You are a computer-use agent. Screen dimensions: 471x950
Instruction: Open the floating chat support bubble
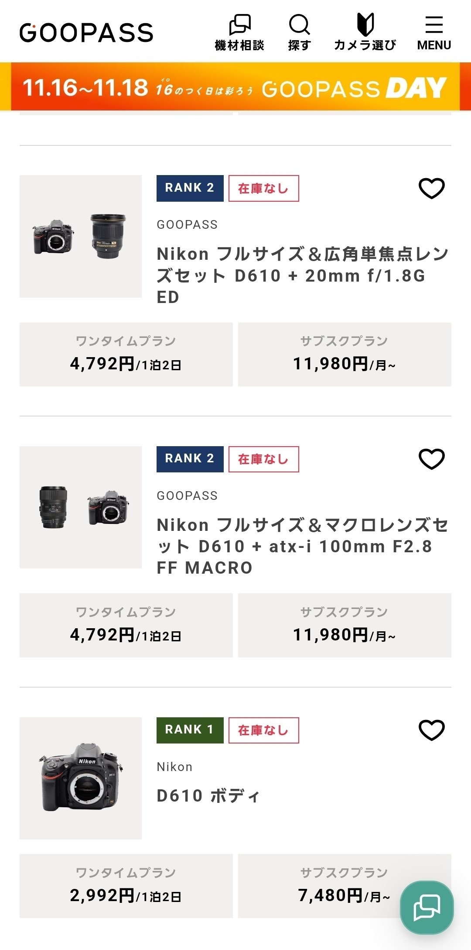pyautogui.click(x=427, y=907)
